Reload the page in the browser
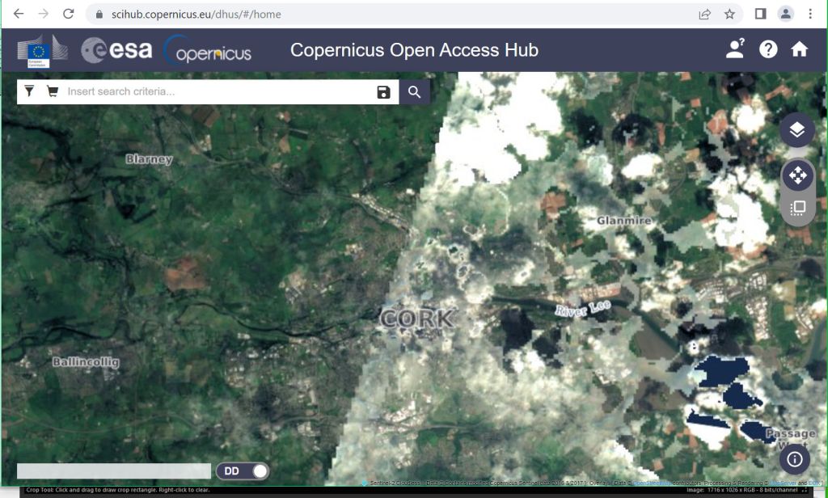The image size is (828, 498). [68, 14]
